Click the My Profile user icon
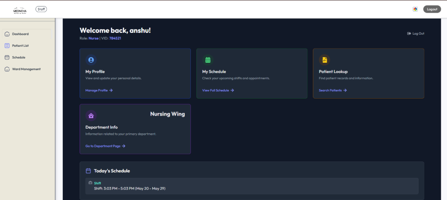The height and width of the screenshot is (200, 447). click(x=91, y=60)
